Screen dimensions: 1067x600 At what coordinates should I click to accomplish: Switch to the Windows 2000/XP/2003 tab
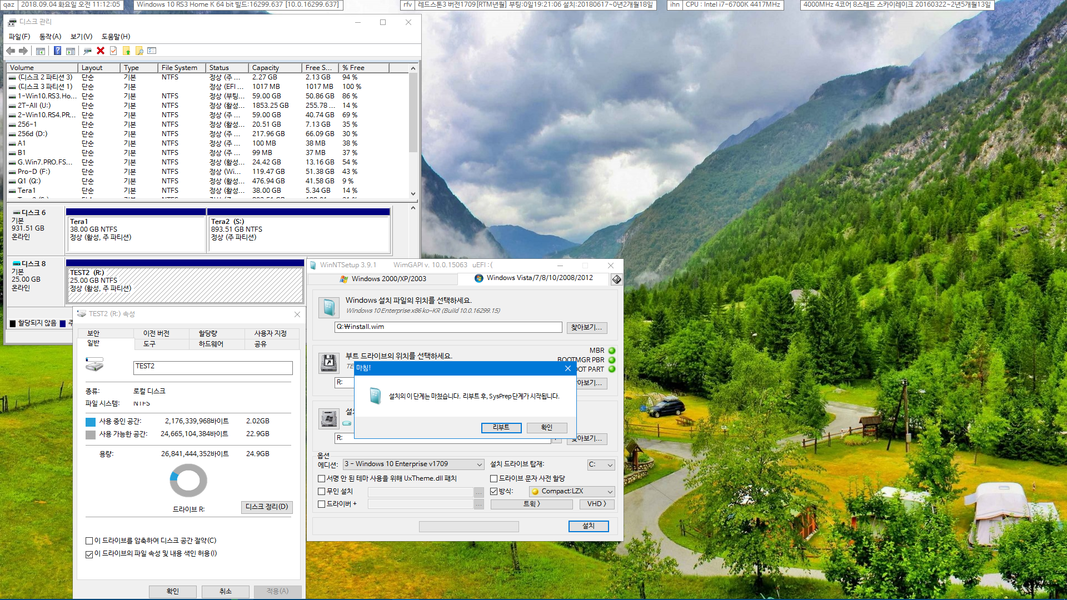point(383,279)
